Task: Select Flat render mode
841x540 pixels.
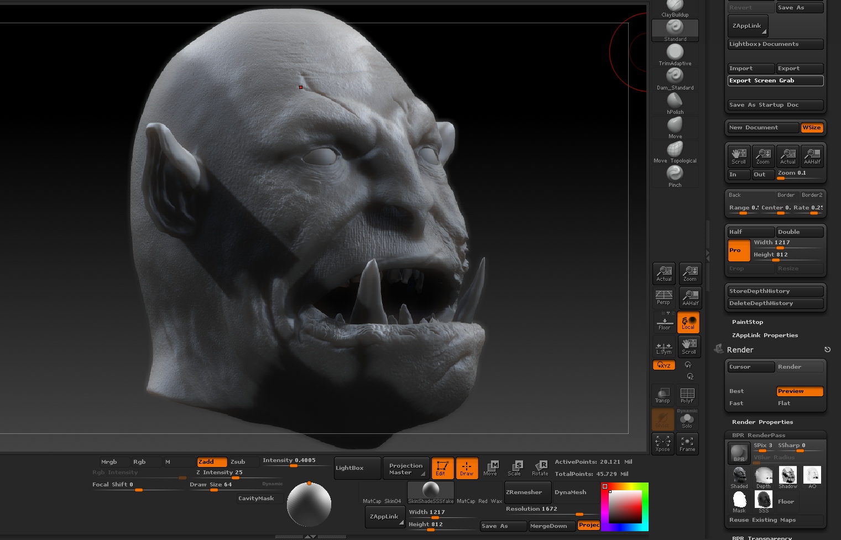Action: pos(800,403)
